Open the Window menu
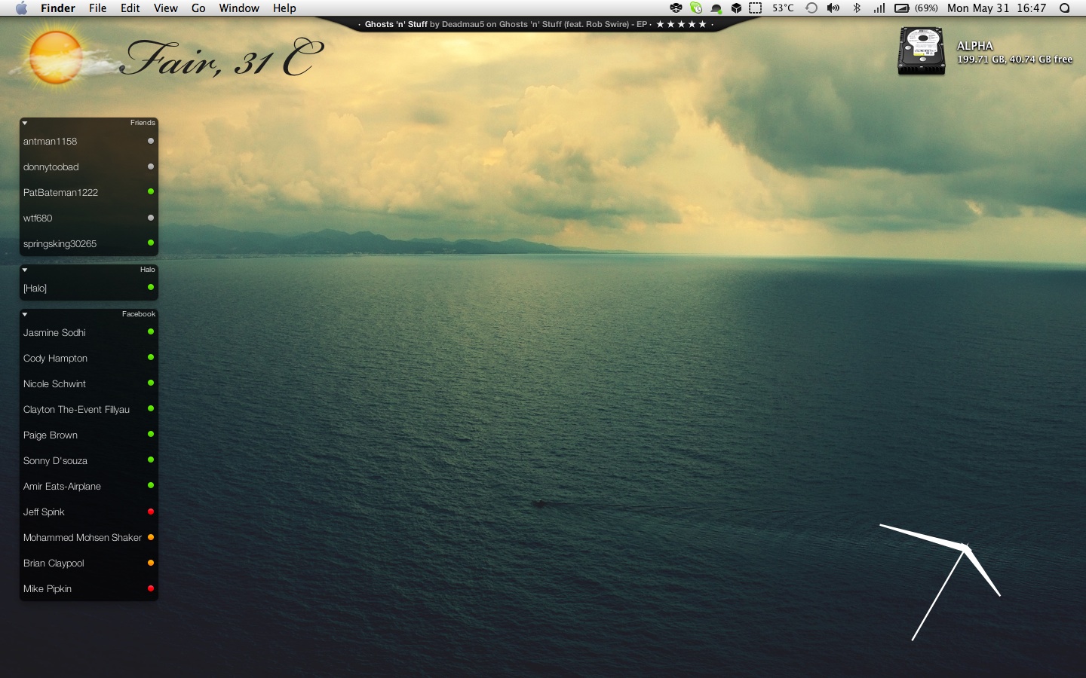This screenshot has width=1086, height=678. pyautogui.click(x=239, y=8)
